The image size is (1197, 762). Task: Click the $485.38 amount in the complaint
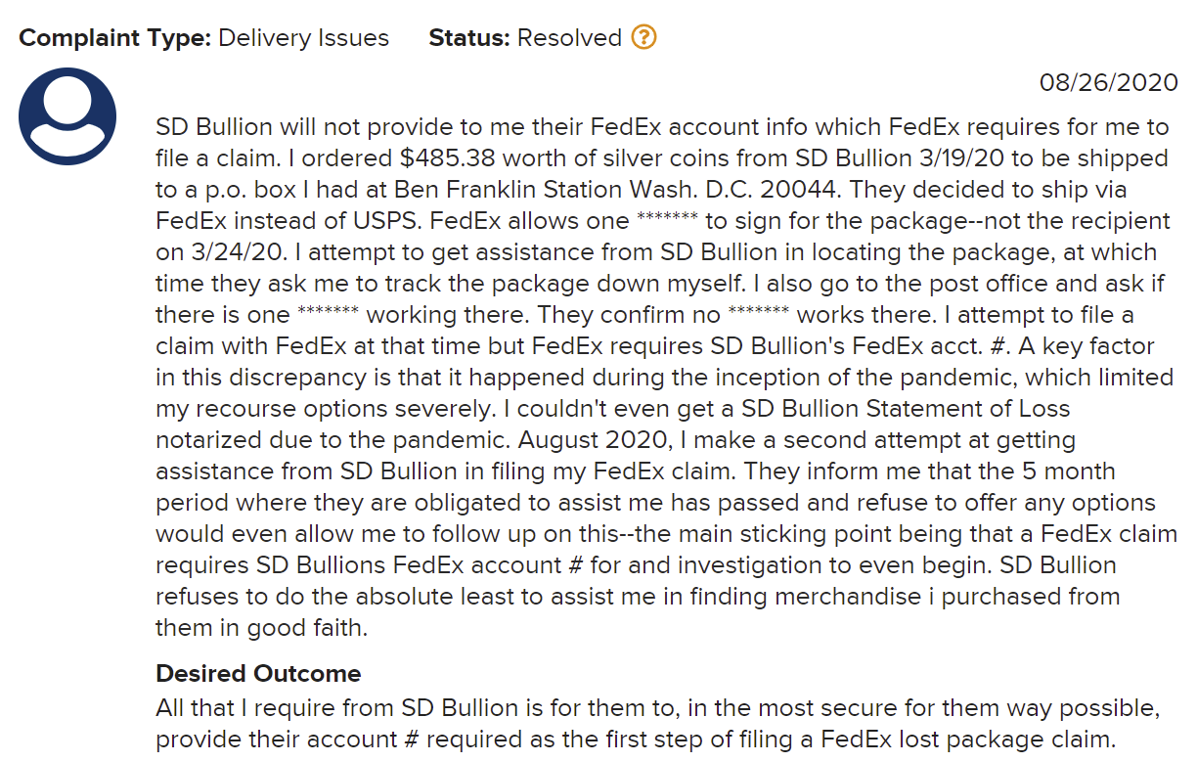coord(333,158)
